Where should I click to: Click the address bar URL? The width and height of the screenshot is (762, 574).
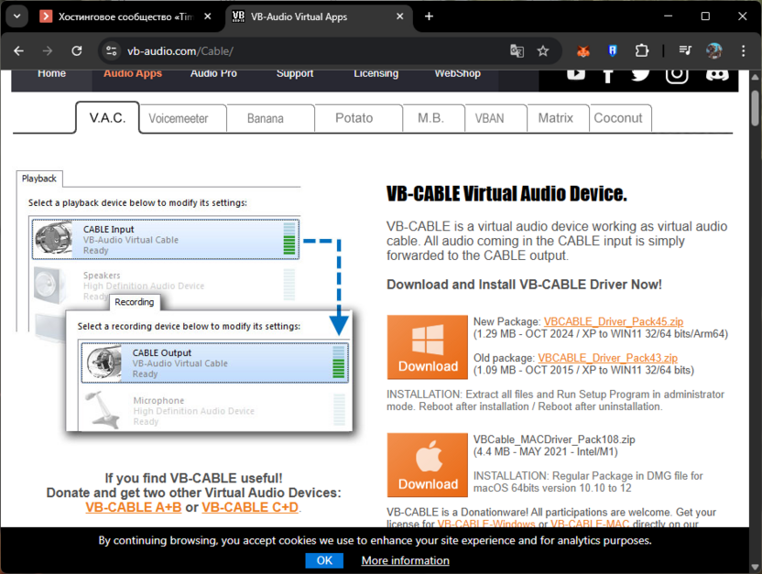(180, 51)
